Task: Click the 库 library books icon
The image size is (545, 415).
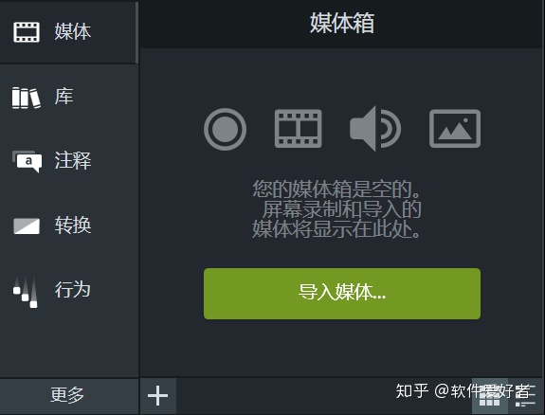Action: [27, 98]
